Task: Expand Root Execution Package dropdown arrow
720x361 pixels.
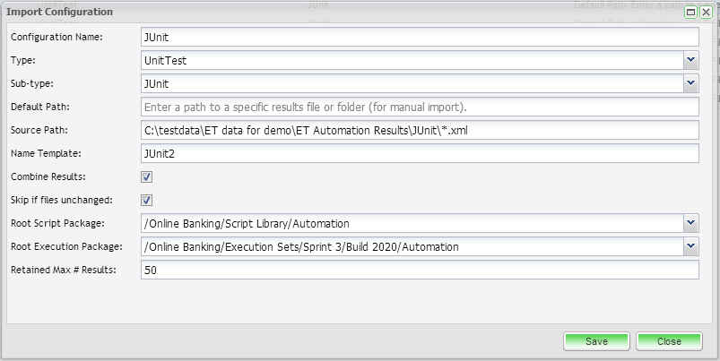Action: click(x=690, y=246)
